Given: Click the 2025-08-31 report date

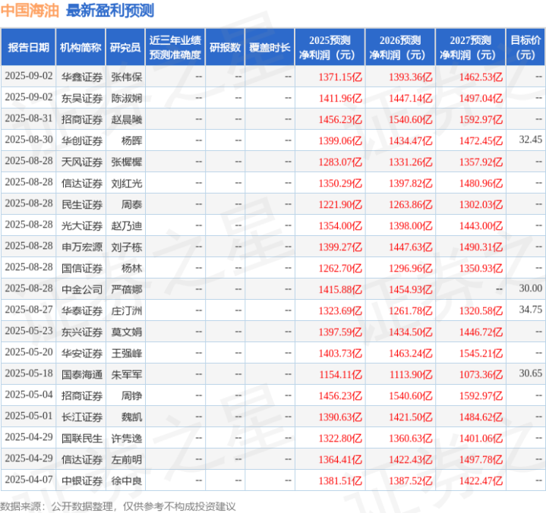Looking at the screenshot, I should [x=29, y=118].
